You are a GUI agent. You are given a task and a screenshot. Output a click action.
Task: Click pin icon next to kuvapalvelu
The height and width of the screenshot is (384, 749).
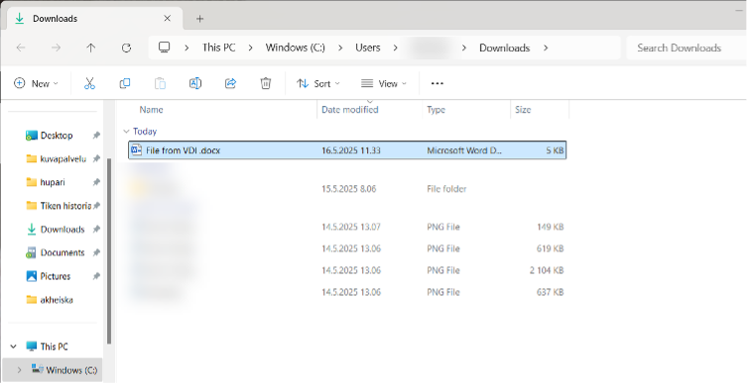[x=96, y=158]
